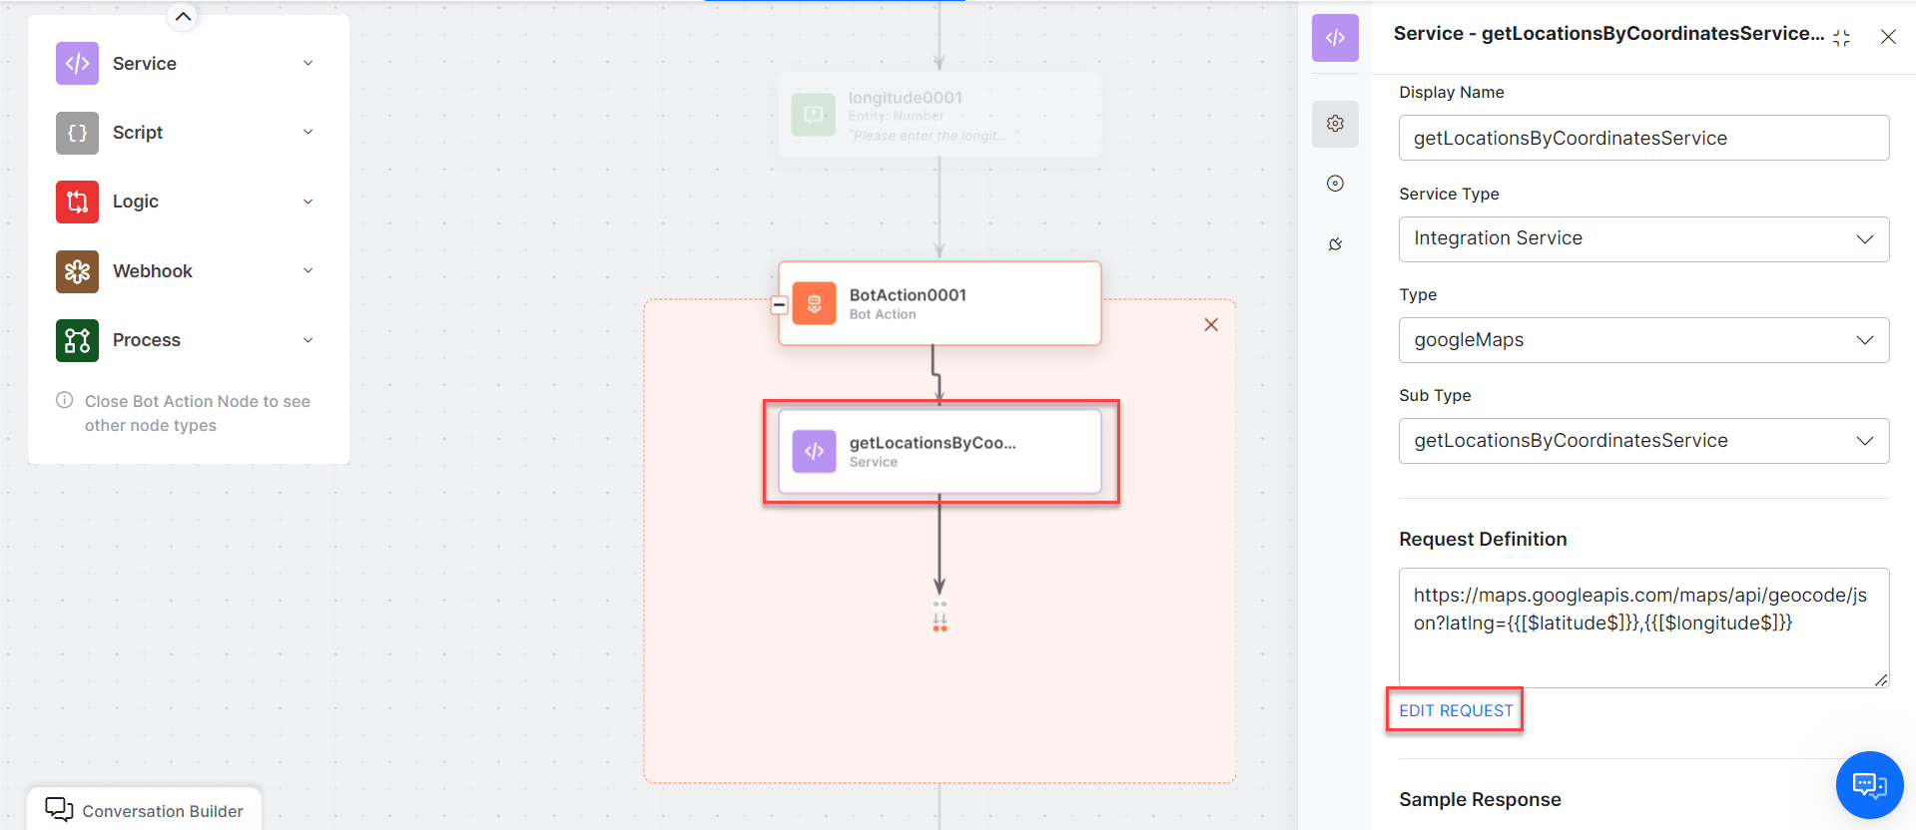The image size is (1916, 830).
Task: Click the purple Service node type icon
Action: tap(77, 63)
